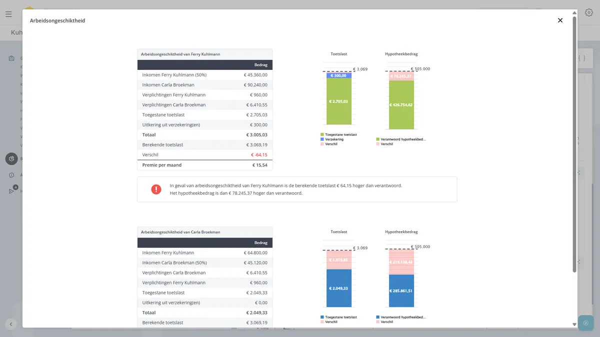The height and width of the screenshot is (337, 600).
Task: Click the "€ 6.410,55" value in Ferry's table
Action: 257,105
